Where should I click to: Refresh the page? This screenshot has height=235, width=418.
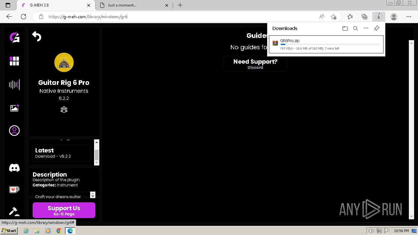pos(24,17)
